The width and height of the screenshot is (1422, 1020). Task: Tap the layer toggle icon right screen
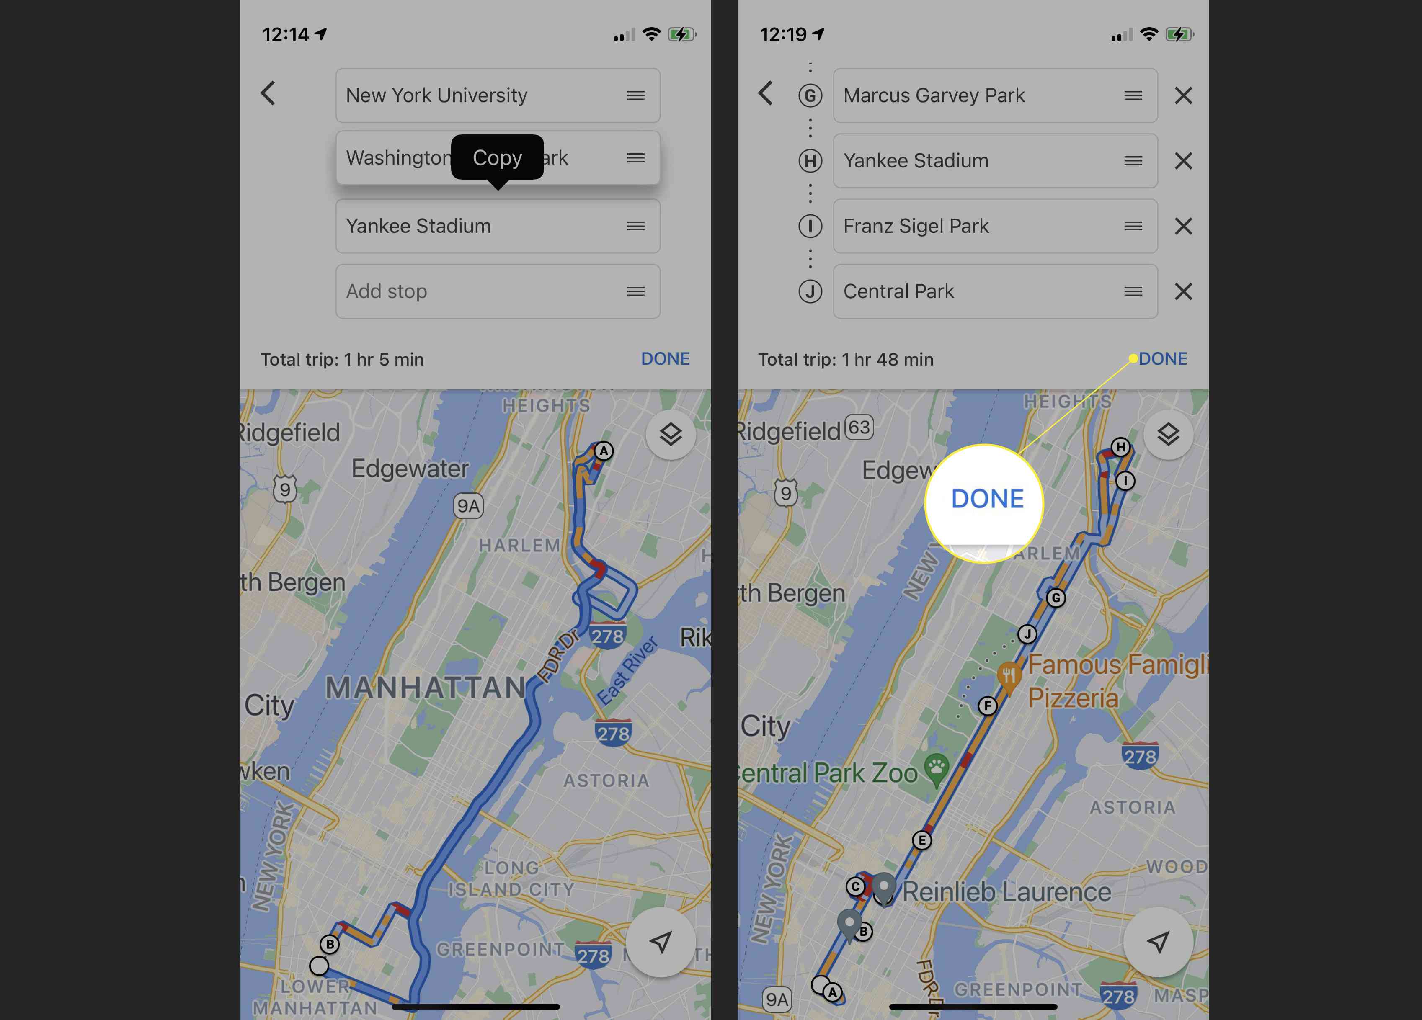1167,434
